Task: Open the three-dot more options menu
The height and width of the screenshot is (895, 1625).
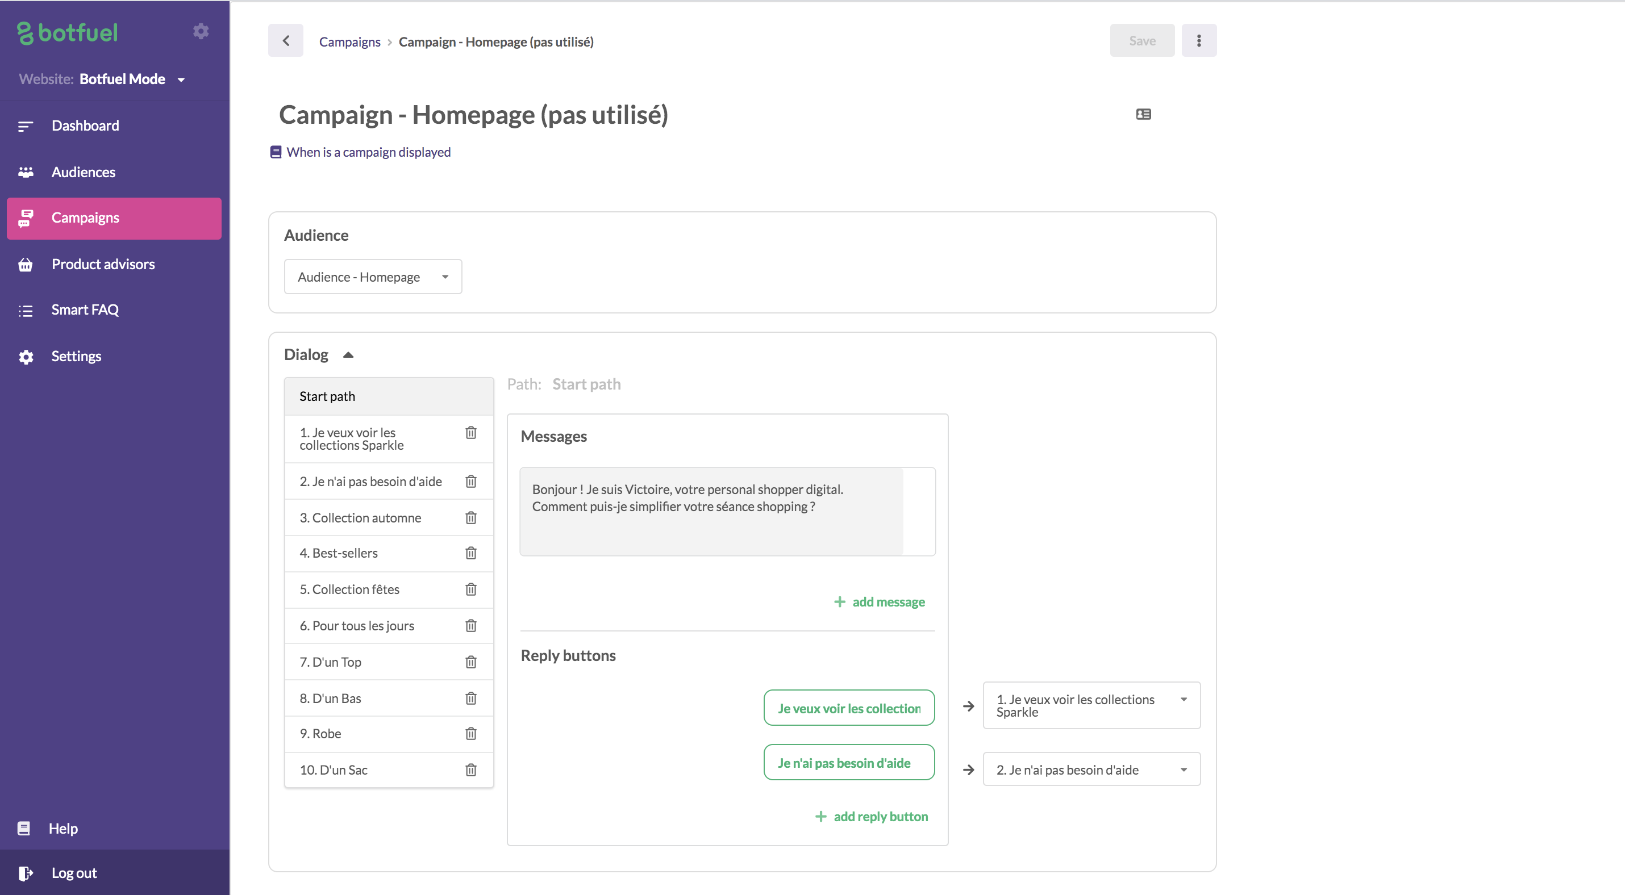Action: [1198, 41]
